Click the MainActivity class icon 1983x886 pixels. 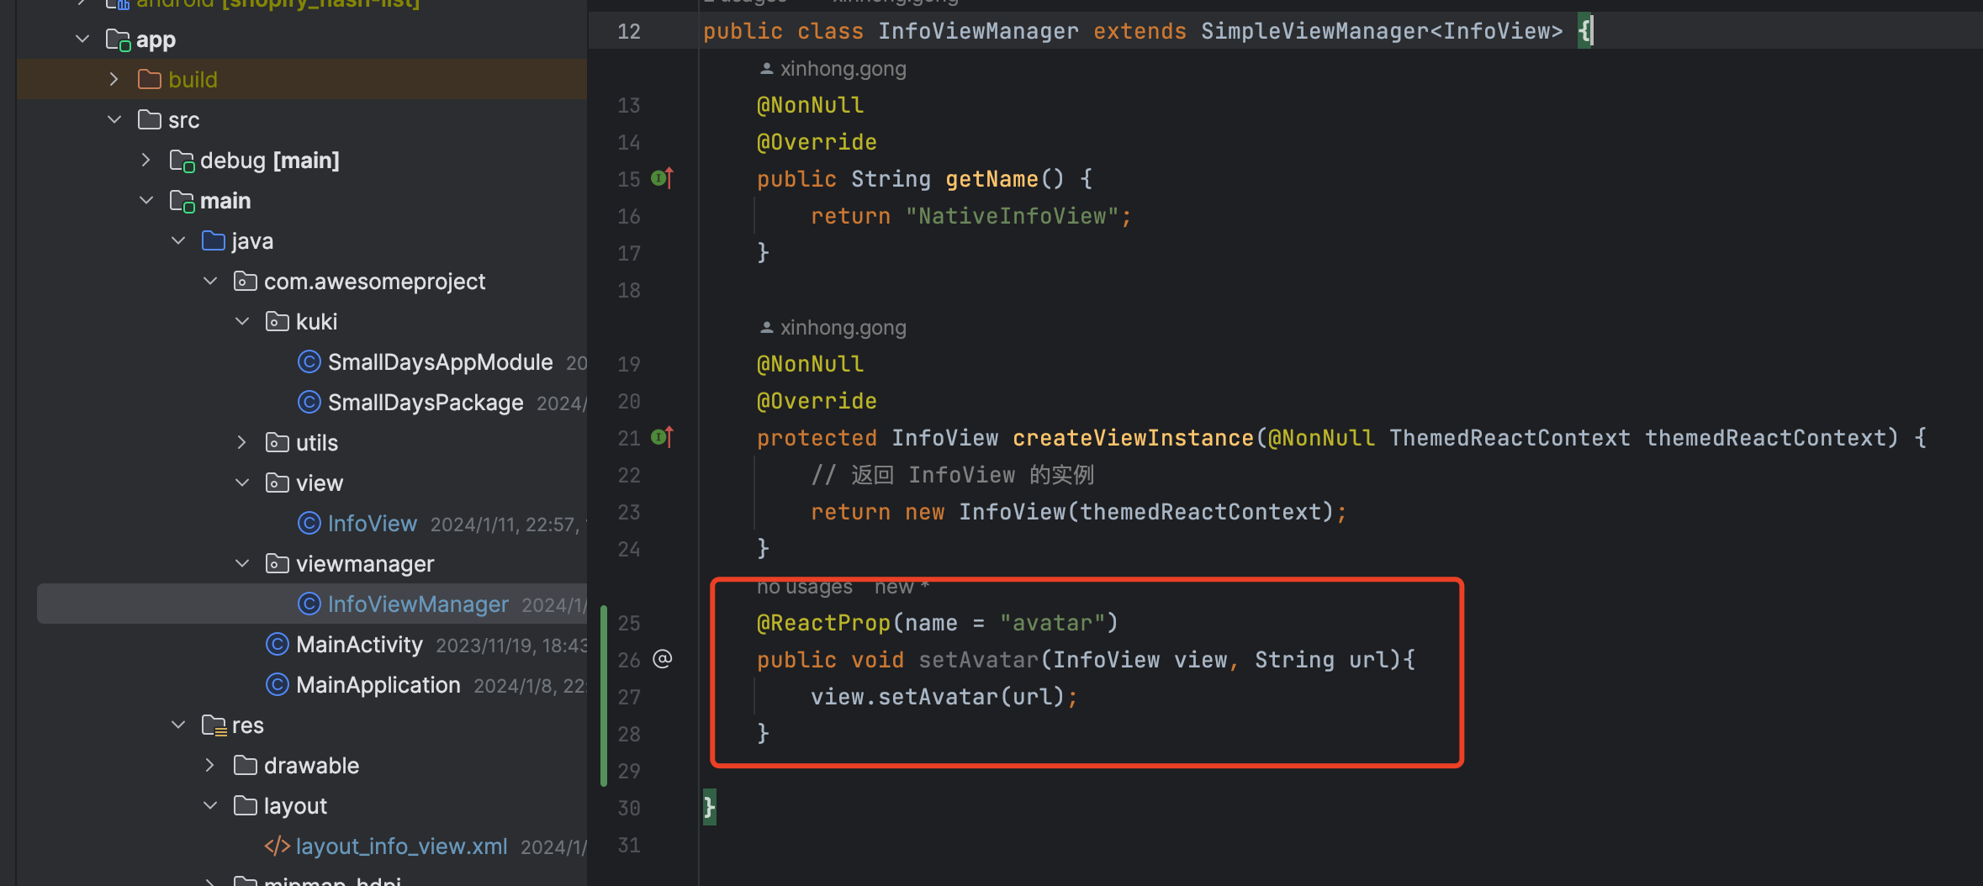[x=278, y=644]
